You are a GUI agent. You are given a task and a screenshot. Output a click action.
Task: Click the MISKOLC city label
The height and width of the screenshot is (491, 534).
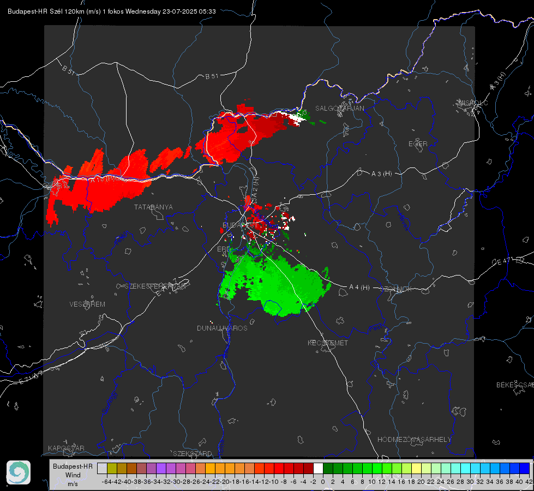click(473, 103)
